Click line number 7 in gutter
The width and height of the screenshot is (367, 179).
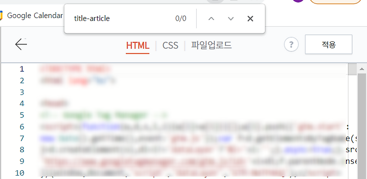click(x=22, y=138)
